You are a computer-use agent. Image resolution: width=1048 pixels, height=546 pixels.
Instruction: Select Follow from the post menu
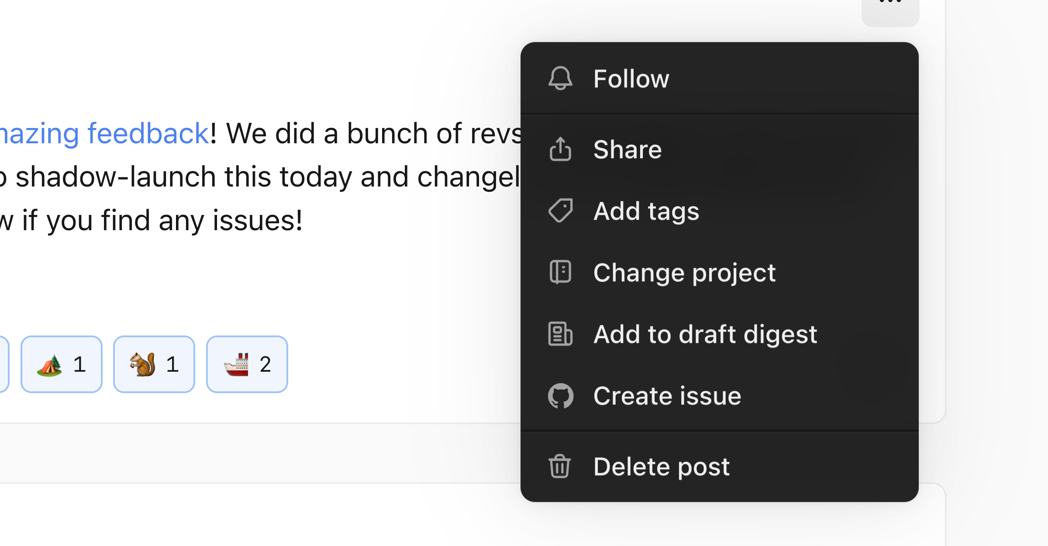[x=631, y=79]
